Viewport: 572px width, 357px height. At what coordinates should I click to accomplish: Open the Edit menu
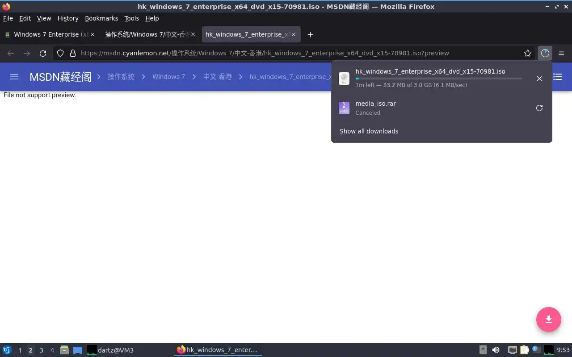25,18
